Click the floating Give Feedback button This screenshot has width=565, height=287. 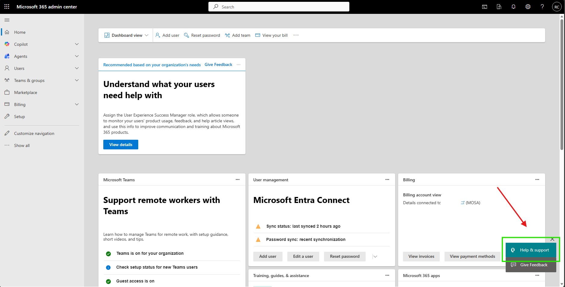point(531,265)
